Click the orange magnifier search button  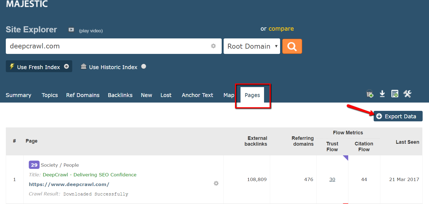tap(292, 46)
